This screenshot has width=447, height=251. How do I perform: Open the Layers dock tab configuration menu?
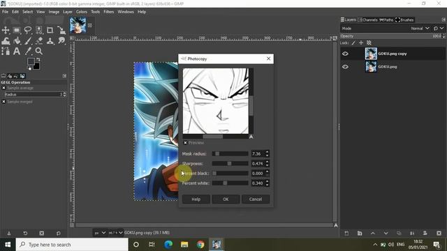coord(444,20)
